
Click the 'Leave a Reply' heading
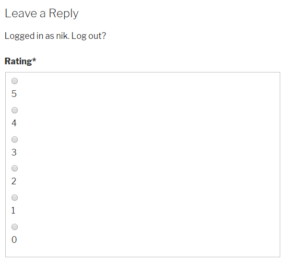42,14
